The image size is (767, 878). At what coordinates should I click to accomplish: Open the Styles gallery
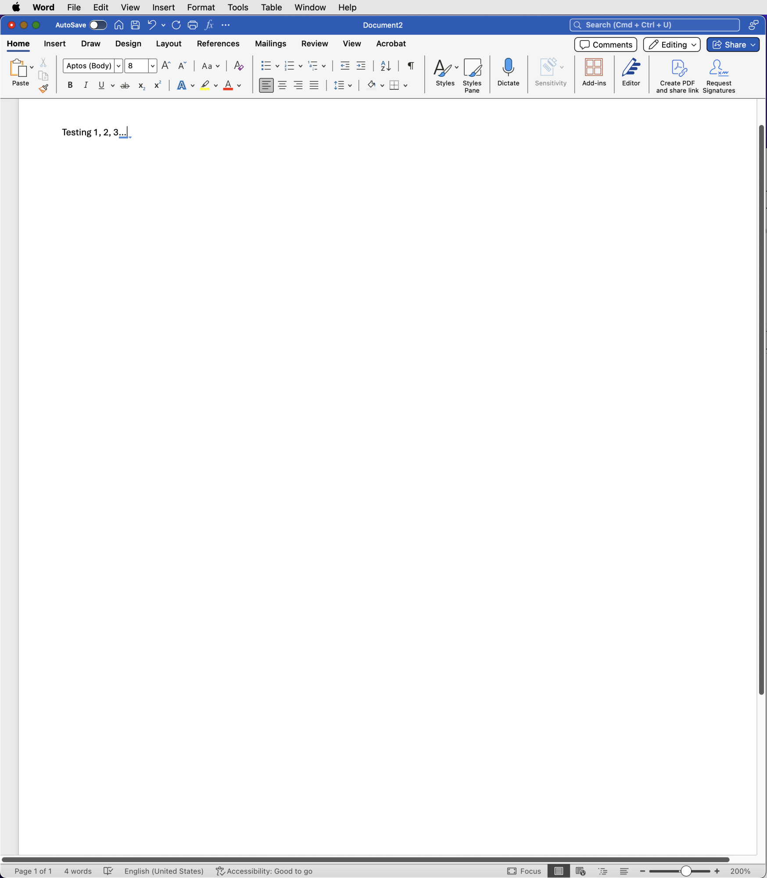[445, 72]
